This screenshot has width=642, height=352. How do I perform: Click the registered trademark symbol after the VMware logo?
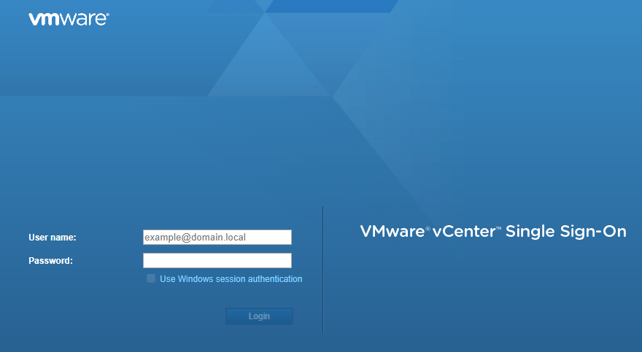click(107, 15)
